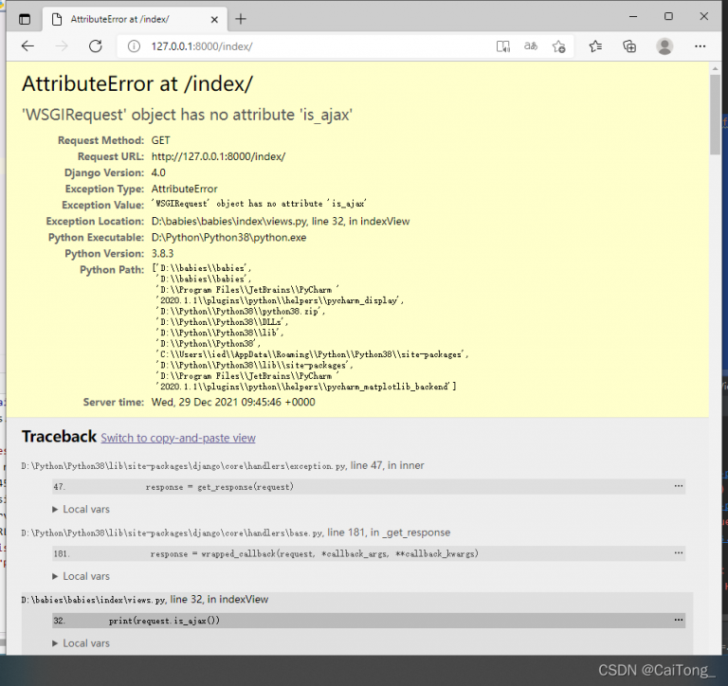
Task: Add this page to favorites star icon
Action: coord(558,45)
